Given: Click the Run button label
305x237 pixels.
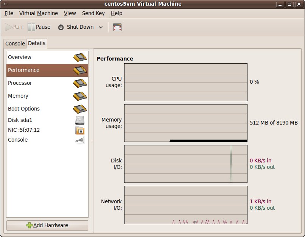Looking at the screenshot, I should (18, 27).
